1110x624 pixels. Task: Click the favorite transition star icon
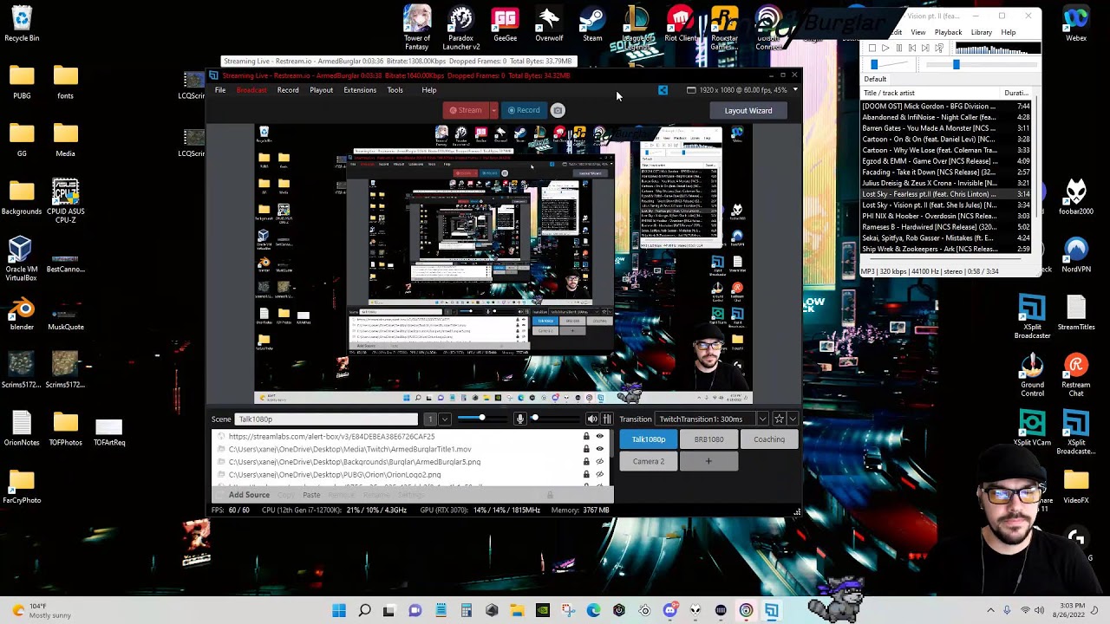(x=779, y=419)
